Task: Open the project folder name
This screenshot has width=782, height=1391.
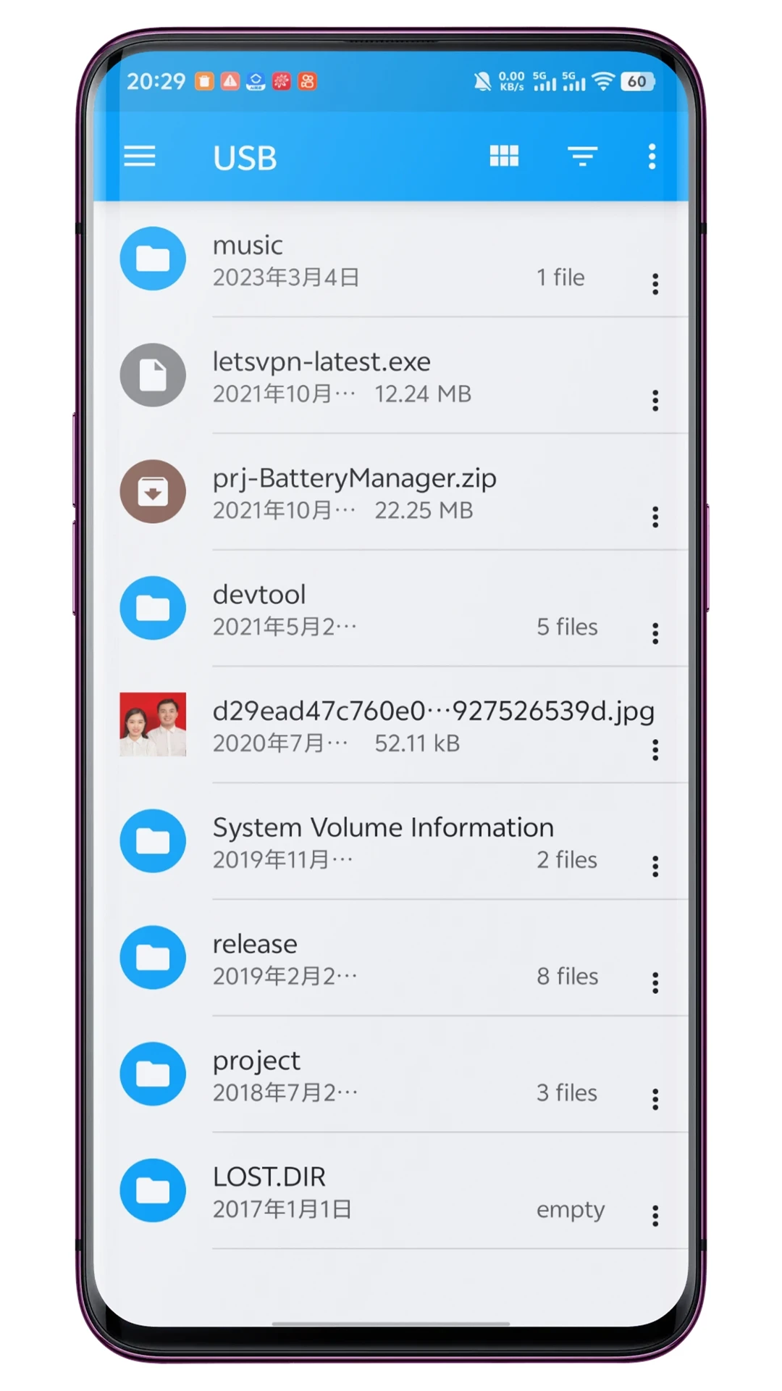Action: (256, 1061)
